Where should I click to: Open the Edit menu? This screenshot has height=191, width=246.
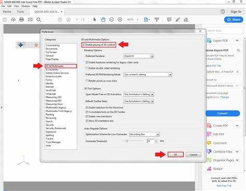[x=9, y=6]
